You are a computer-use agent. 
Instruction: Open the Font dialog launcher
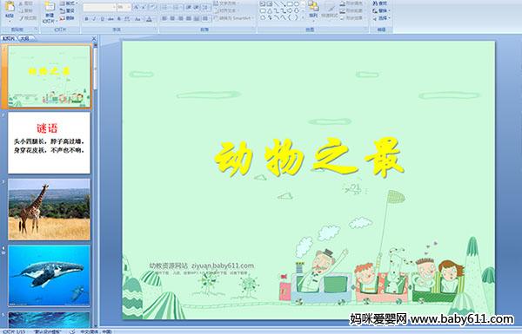pyautogui.click(x=156, y=29)
